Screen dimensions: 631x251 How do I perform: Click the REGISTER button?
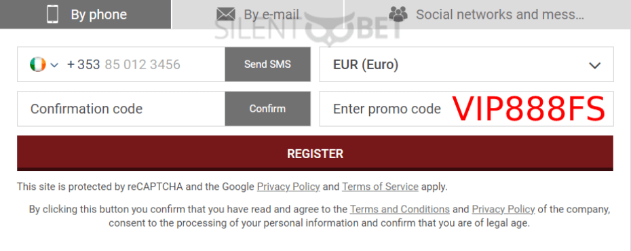pyautogui.click(x=315, y=153)
